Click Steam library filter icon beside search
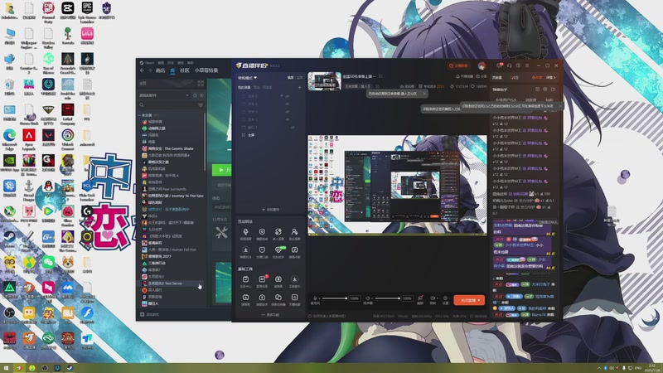Image resolution: width=663 pixels, height=373 pixels. [x=201, y=105]
